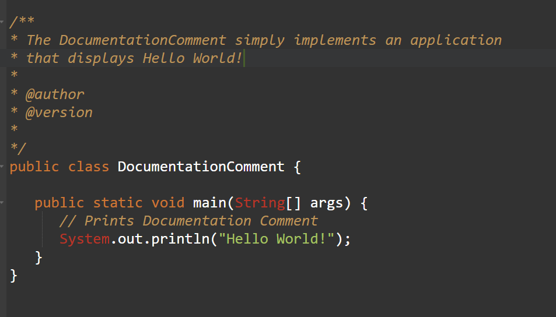Click the 'println' method call

pos(180,239)
